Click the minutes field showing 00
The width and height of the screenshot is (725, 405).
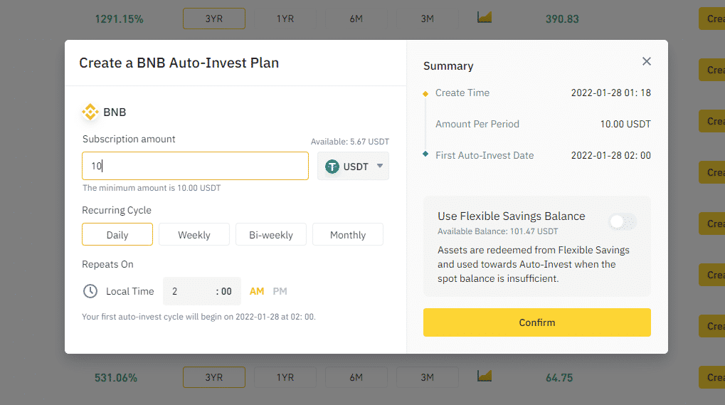[226, 291]
